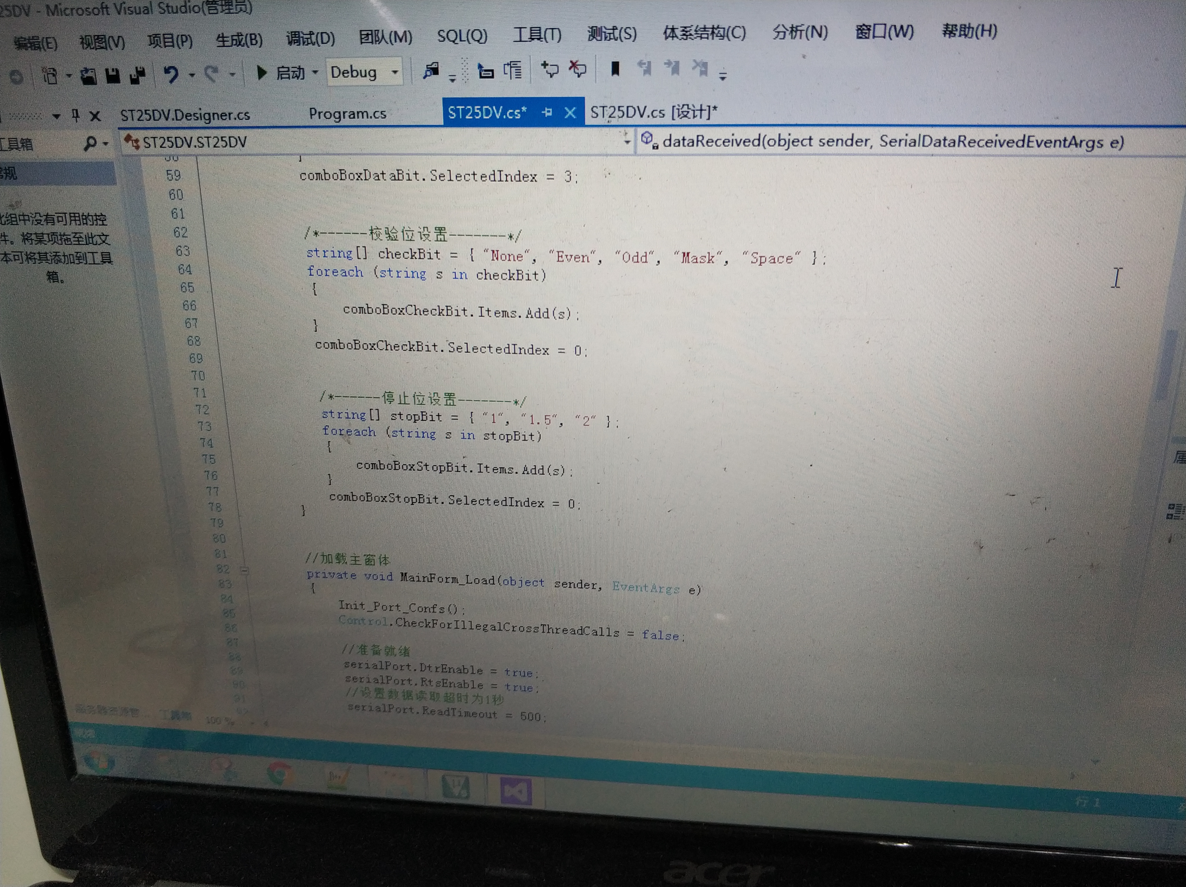Viewport: 1186px width, 887px height.
Task: Start debugging with the green play icon
Action: [262, 72]
